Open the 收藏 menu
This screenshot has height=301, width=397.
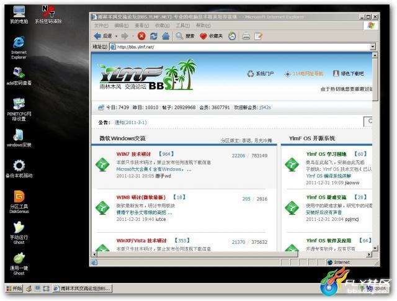pyautogui.click(x=162, y=25)
